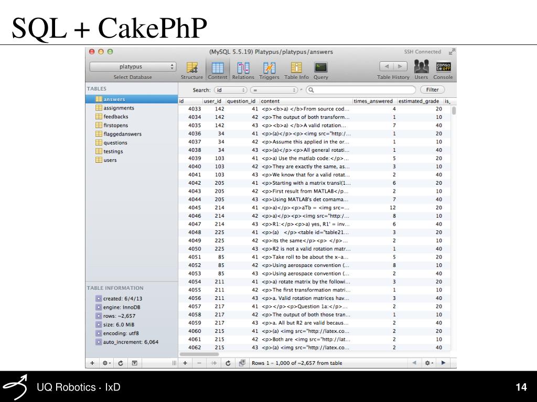The image size is (537, 402).
Task: Select the testings table
Action: [132, 151]
